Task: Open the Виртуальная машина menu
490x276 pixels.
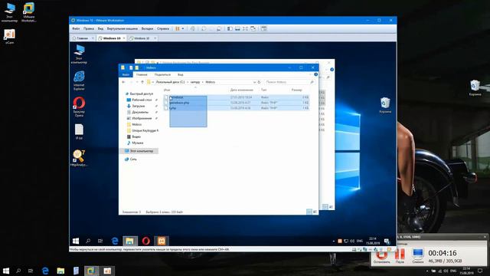Action: 122,28
